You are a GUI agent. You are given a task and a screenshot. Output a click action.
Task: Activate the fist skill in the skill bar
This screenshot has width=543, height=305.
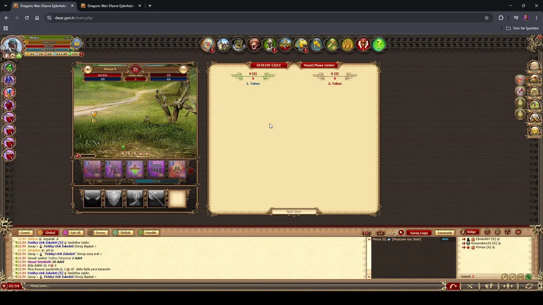pos(156,170)
